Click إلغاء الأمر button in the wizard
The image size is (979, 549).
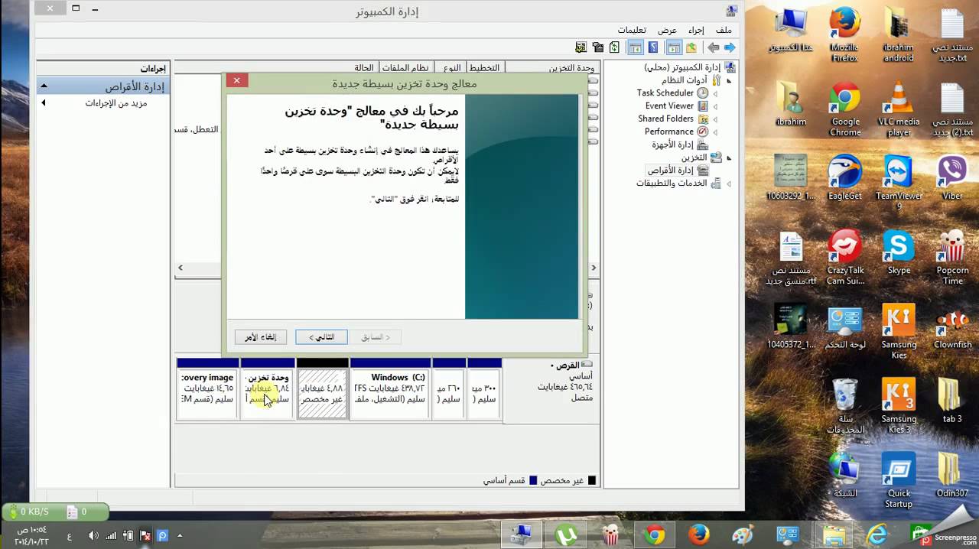pyautogui.click(x=261, y=337)
